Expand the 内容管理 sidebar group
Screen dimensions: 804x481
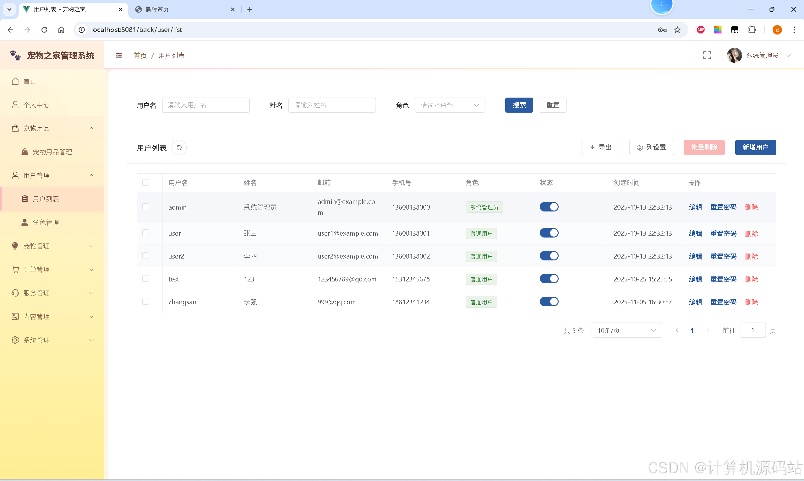(x=52, y=316)
